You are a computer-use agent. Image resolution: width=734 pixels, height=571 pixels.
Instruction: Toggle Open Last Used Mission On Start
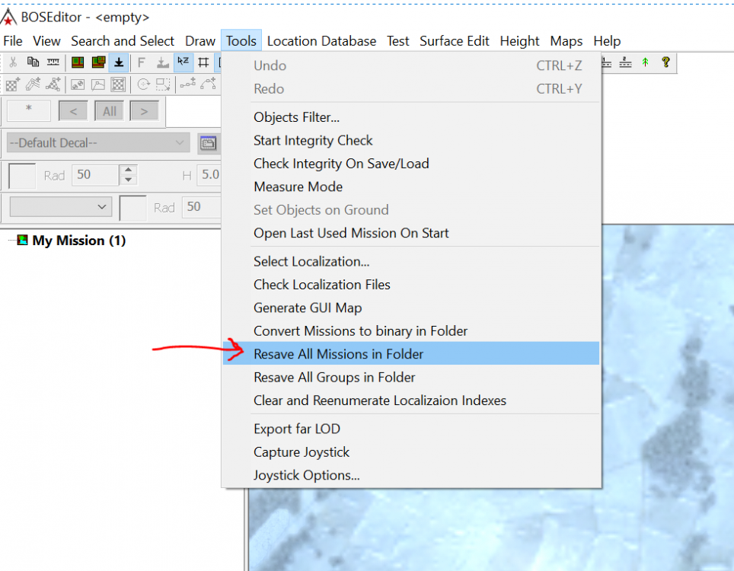pos(351,233)
